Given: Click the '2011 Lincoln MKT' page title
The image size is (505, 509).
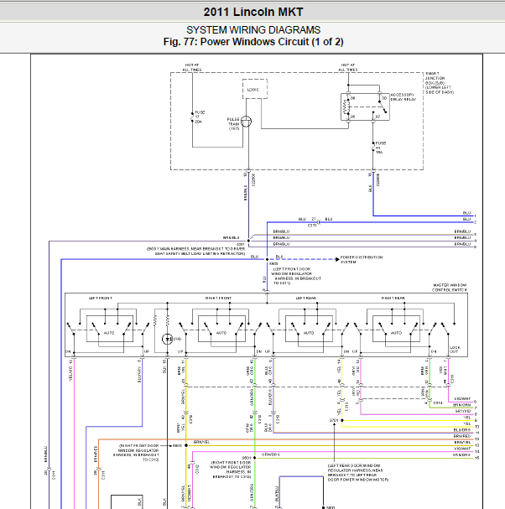Looking at the screenshot, I should (253, 12).
